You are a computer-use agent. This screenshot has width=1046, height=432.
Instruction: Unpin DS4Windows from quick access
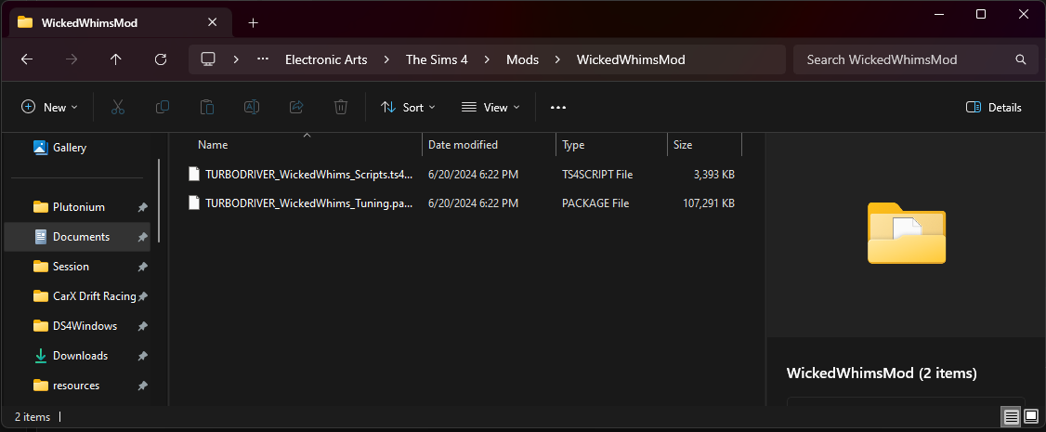pos(142,326)
